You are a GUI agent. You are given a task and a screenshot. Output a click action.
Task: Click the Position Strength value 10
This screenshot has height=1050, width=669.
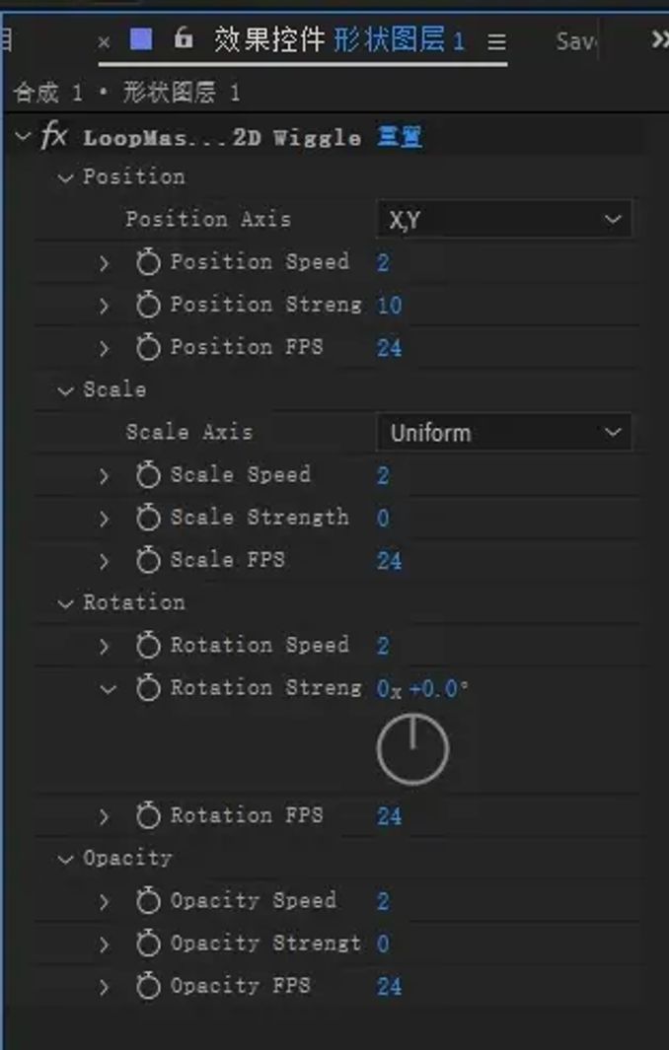(390, 306)
